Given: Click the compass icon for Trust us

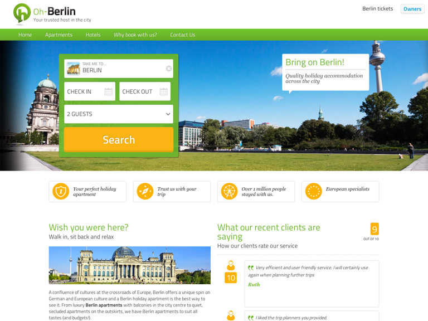Looking at the screenshot, I should point(145,191).
